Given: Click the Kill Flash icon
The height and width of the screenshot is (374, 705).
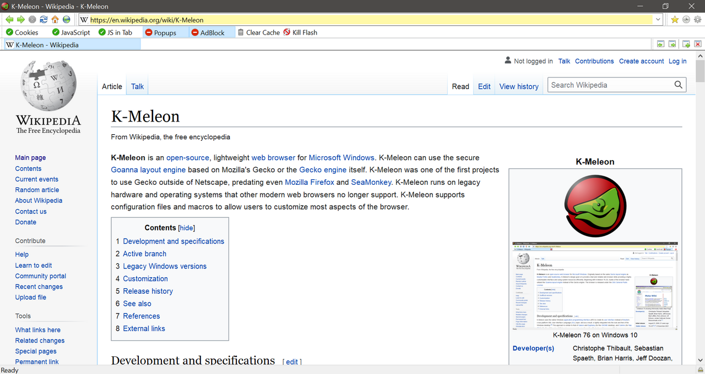Looking at the screenshot, I should coord(286,32).
